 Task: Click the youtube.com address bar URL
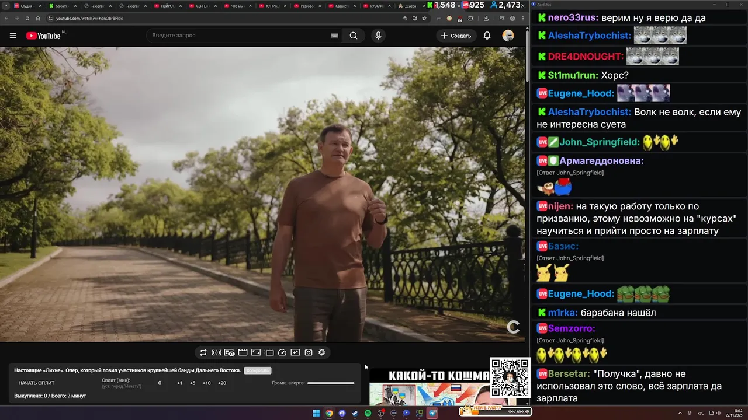point(89,18)
